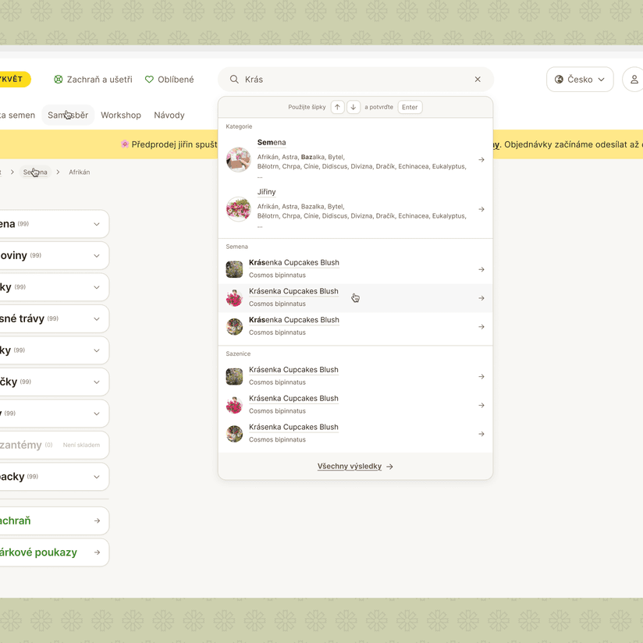Open the user account icon
The width and height of the screenshot is (643, 643).
coord(634,79)
